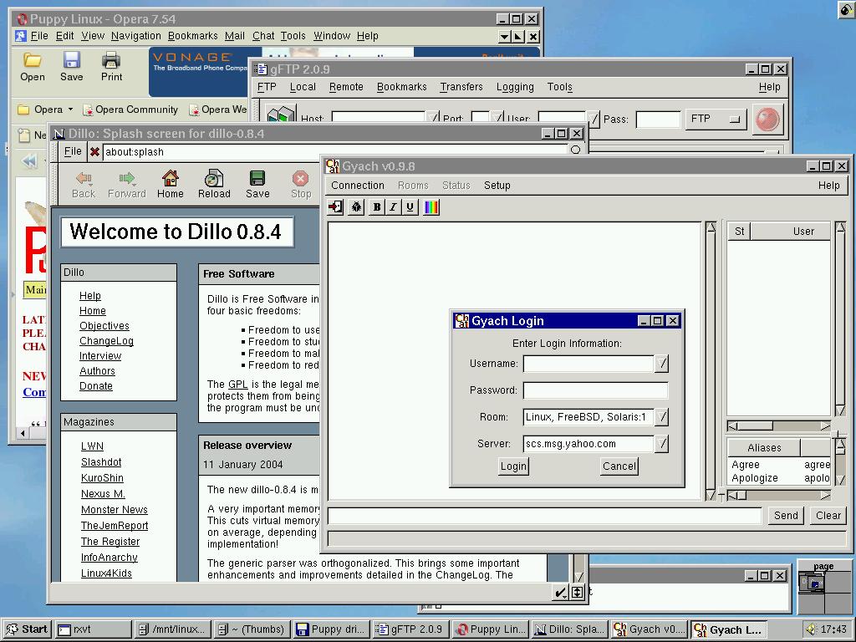Open Gyach Help menu
The height and width of the screenshot is (642, 856).
point(828,186)
